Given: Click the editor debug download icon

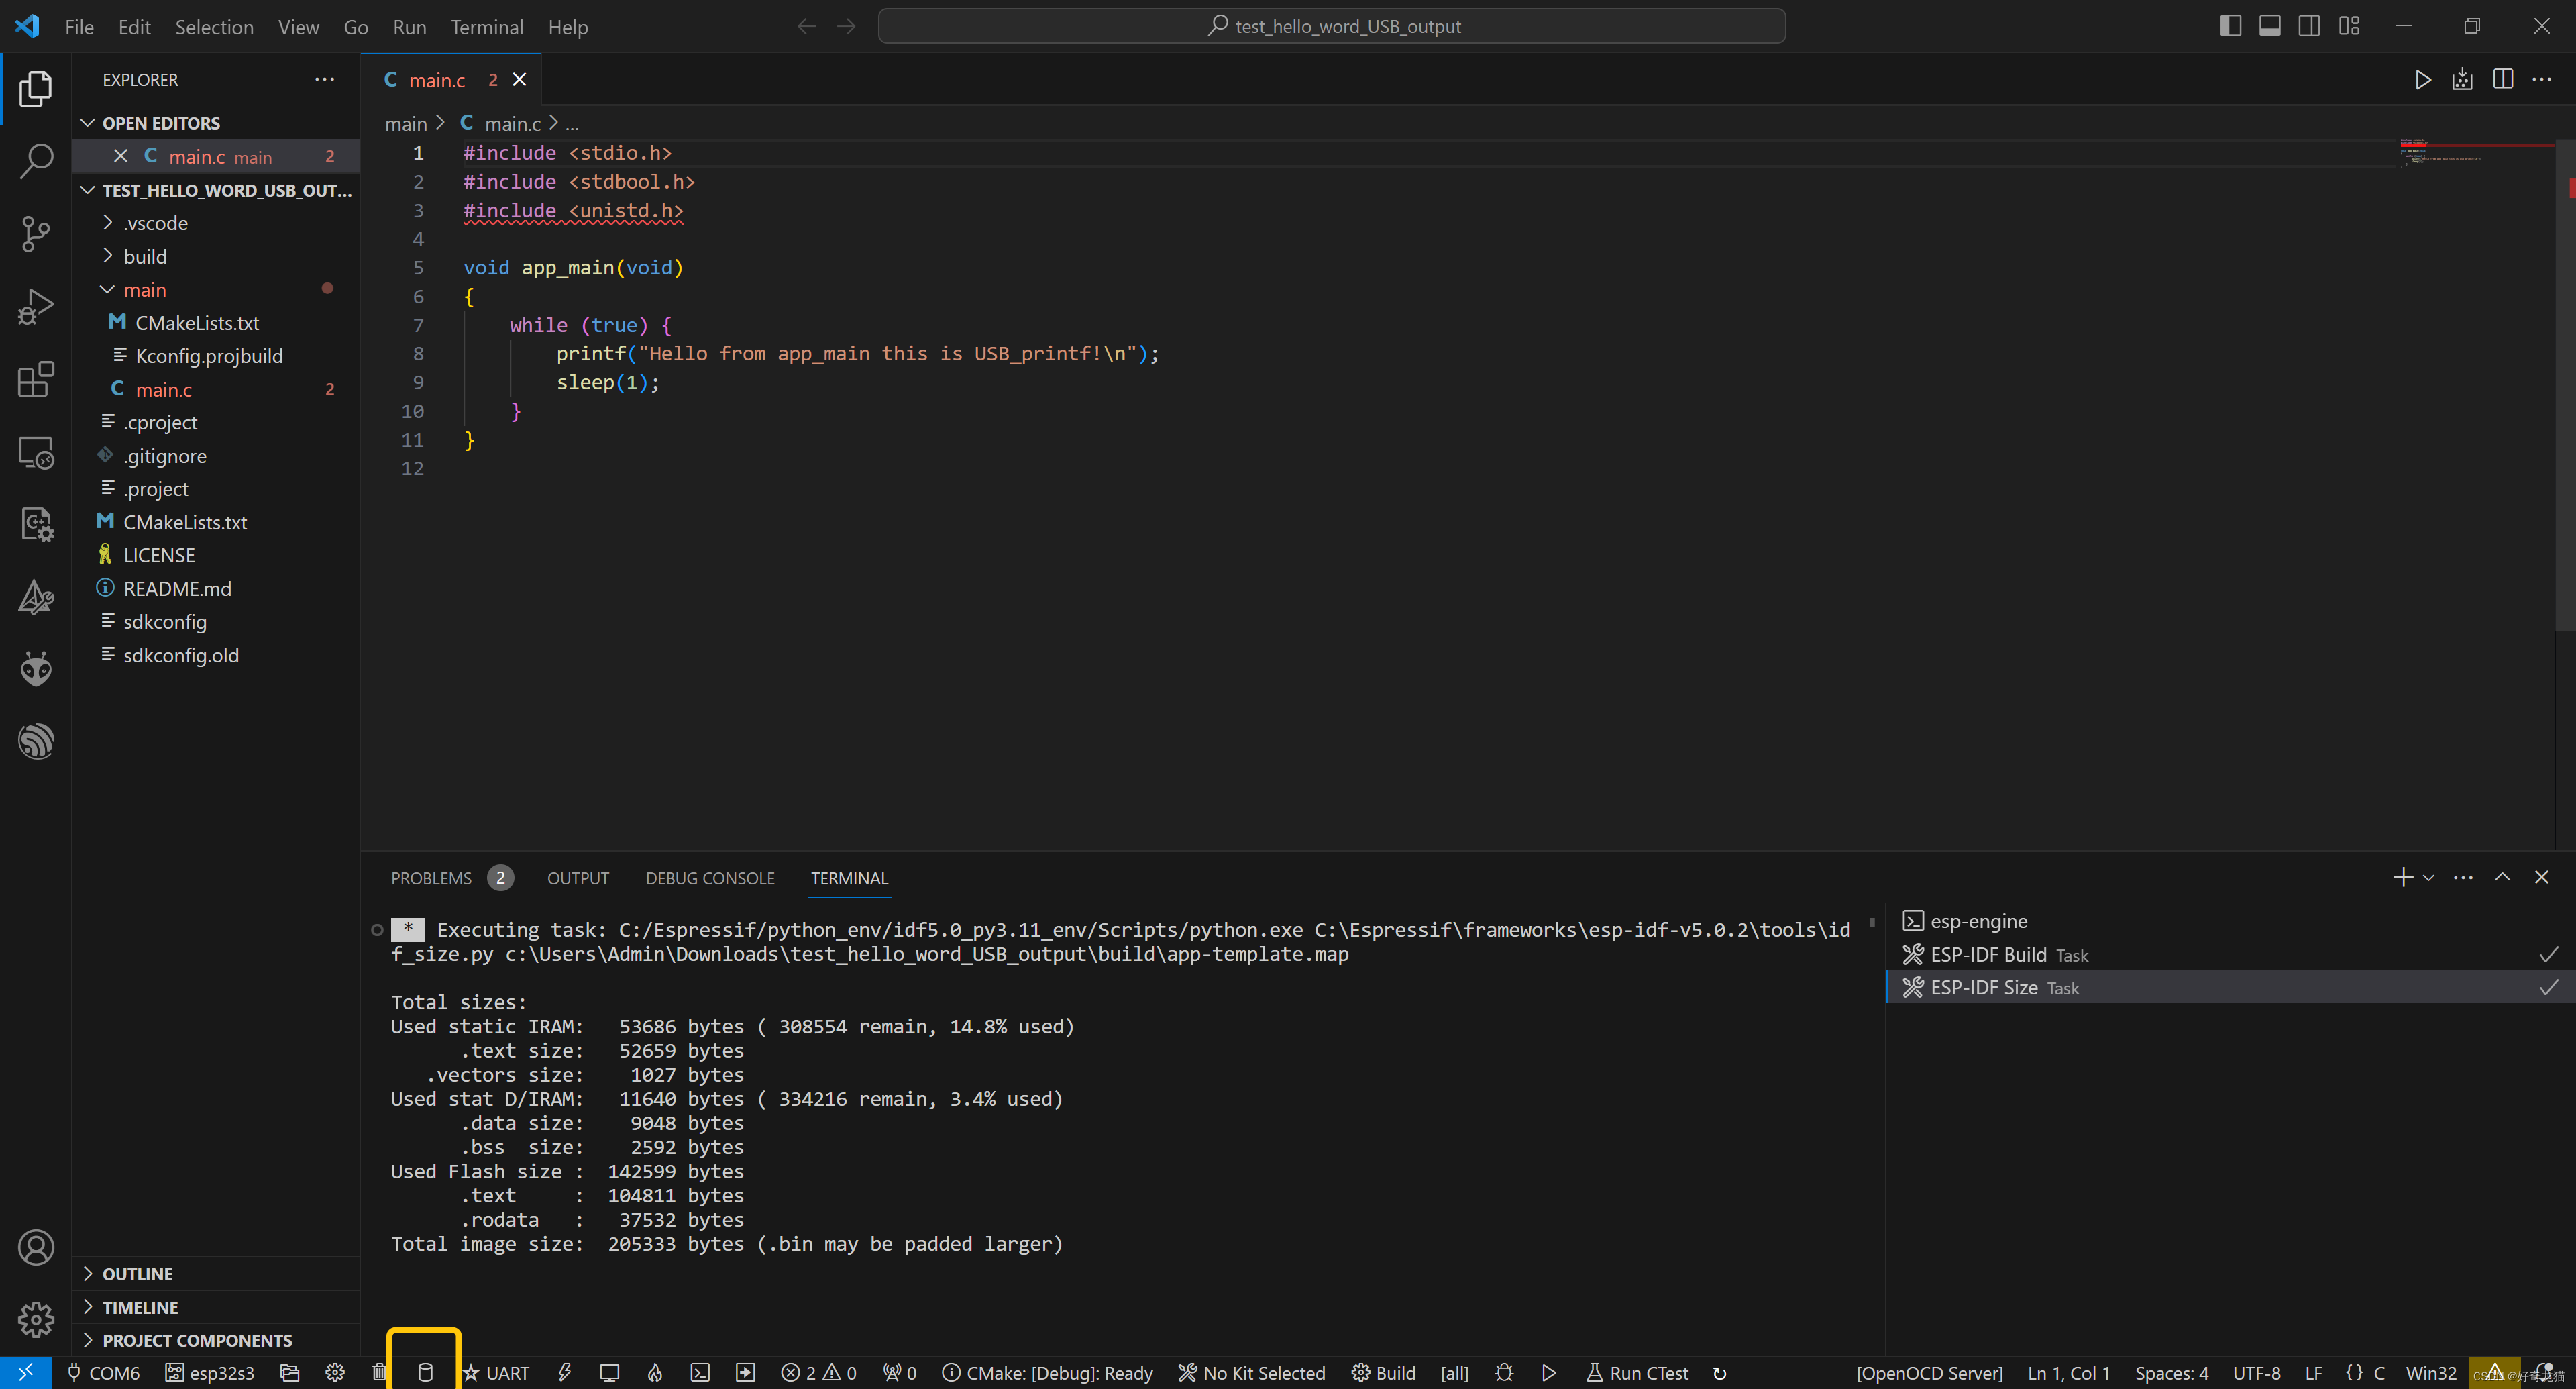Looking at the screenshot, I should click(2462, 80).
